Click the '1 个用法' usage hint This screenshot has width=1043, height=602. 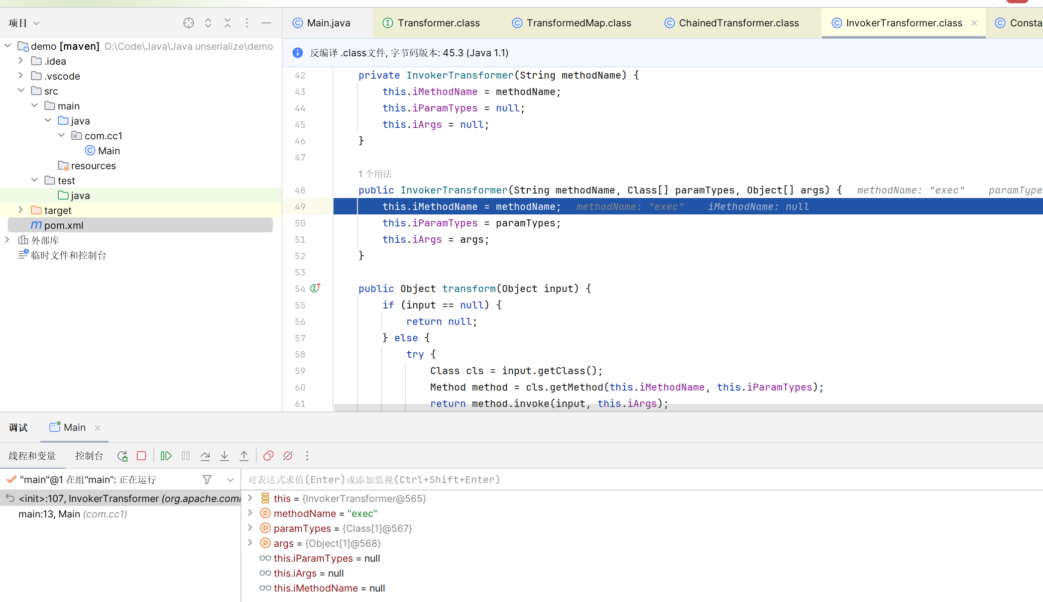click(375, 174)
